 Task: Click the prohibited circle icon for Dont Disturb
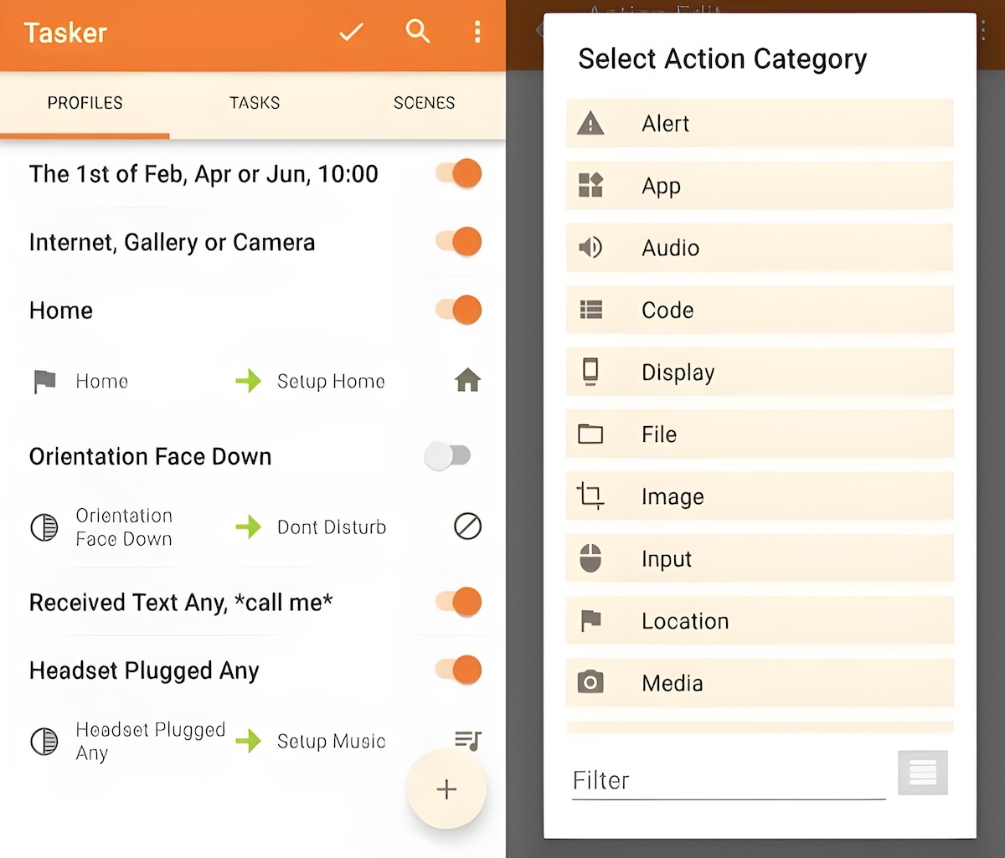467,527
